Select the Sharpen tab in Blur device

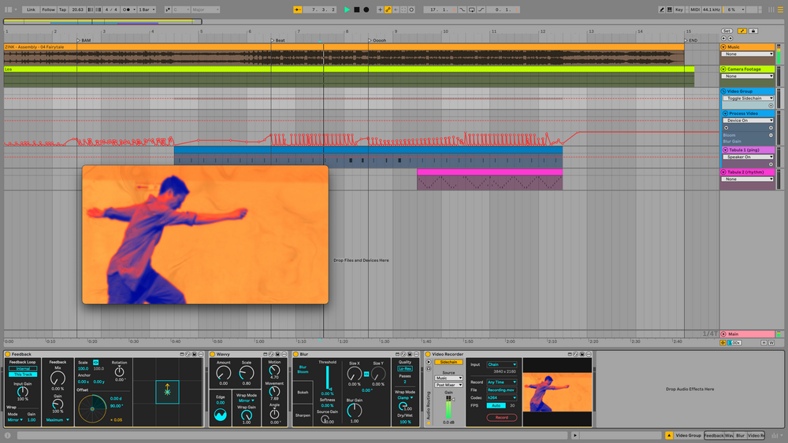pyautogui.click(x=303, y=414)
